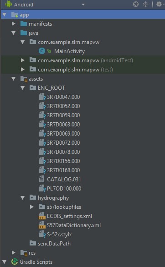Click the Gradle Scripts icon
The width and height of the screenshot is (165, 267).
click(15, 262)
